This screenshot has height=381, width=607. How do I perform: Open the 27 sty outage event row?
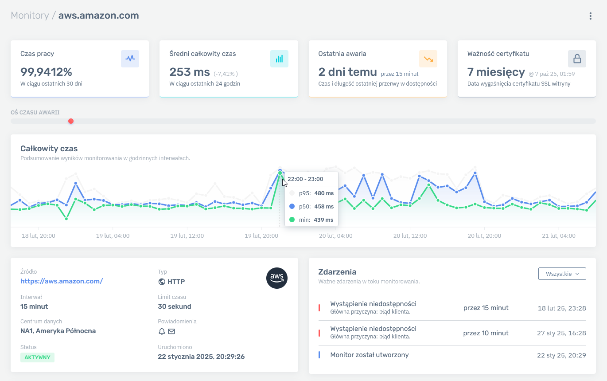tap(452, 333)
